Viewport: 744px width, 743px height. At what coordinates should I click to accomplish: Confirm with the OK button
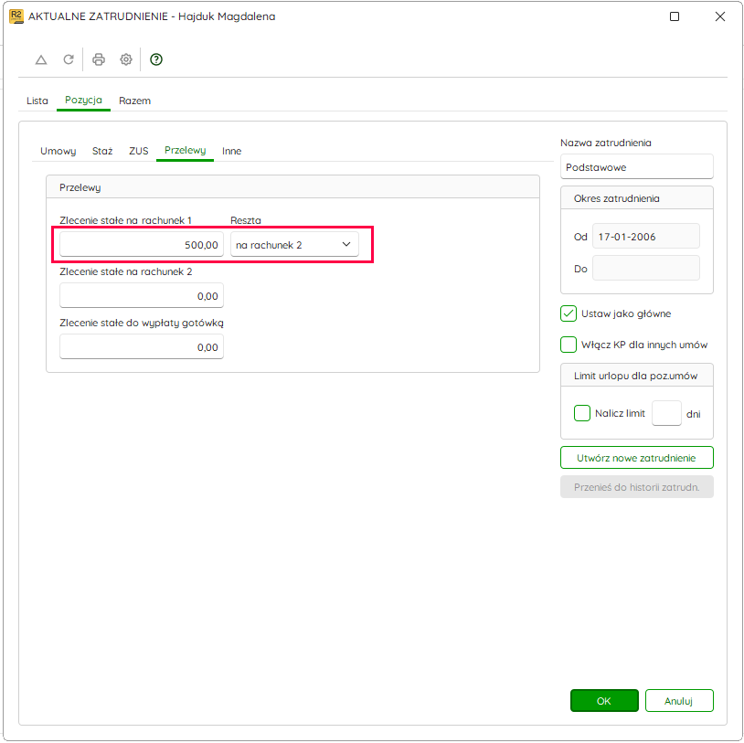tap(604, 701)
